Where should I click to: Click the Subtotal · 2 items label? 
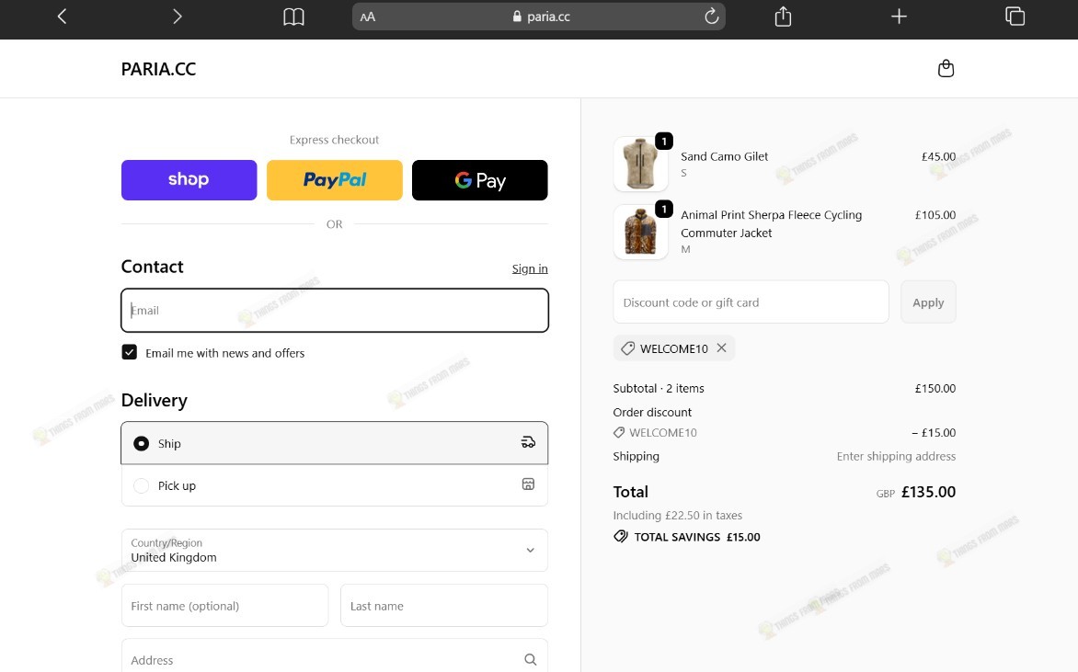click(659, 388)
